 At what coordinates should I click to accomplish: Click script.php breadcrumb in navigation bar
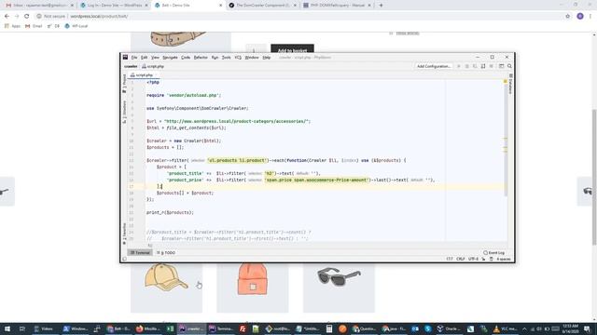pyautogui.click(x=153, y=66)
